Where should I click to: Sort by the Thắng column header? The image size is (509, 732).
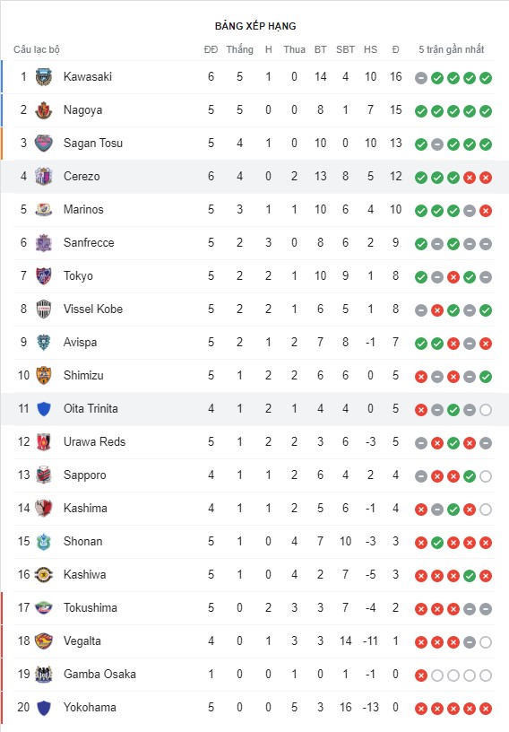(x=240, y=49)
